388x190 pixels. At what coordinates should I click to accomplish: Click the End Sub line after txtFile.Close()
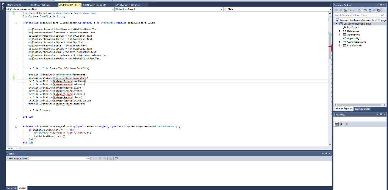click(28, 117)
